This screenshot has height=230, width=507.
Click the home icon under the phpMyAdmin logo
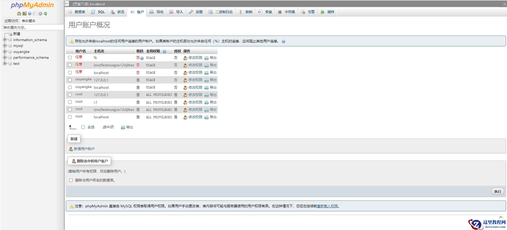tap(19, 13)
